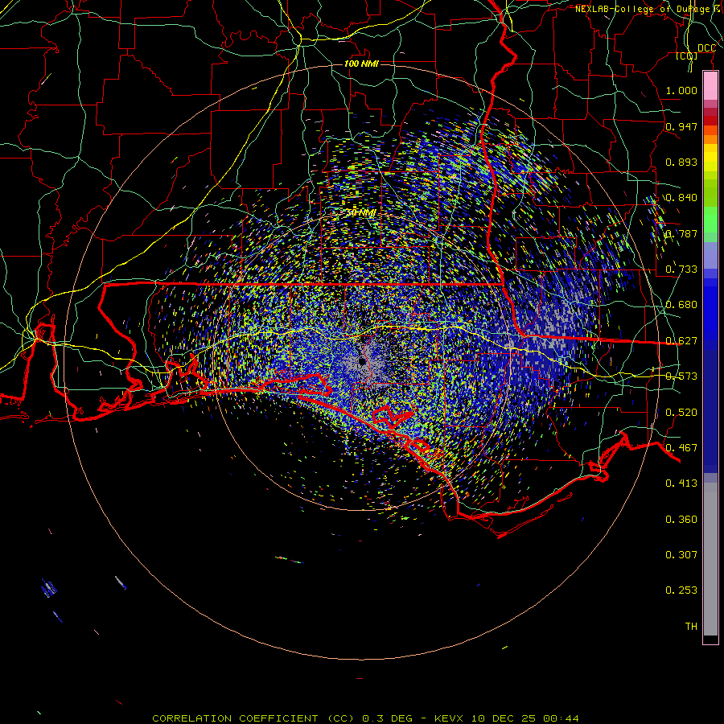The width and height of the screenshot is (724, 724).
Task: Pick the bright green swatch in the color bar
Action: click(x=710, y=220)
